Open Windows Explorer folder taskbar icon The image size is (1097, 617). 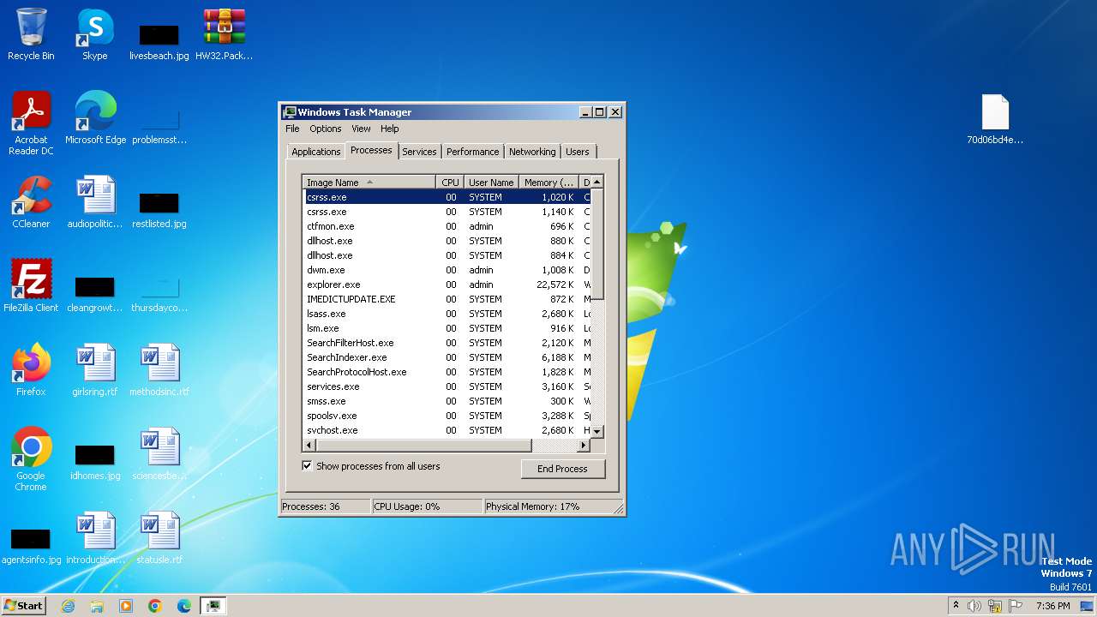click(97, 606)
